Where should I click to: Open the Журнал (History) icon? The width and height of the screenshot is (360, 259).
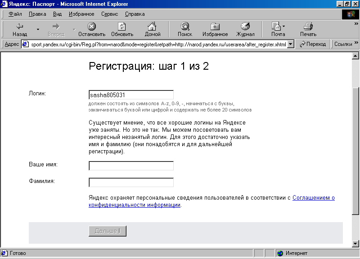[x=245, y=26]
